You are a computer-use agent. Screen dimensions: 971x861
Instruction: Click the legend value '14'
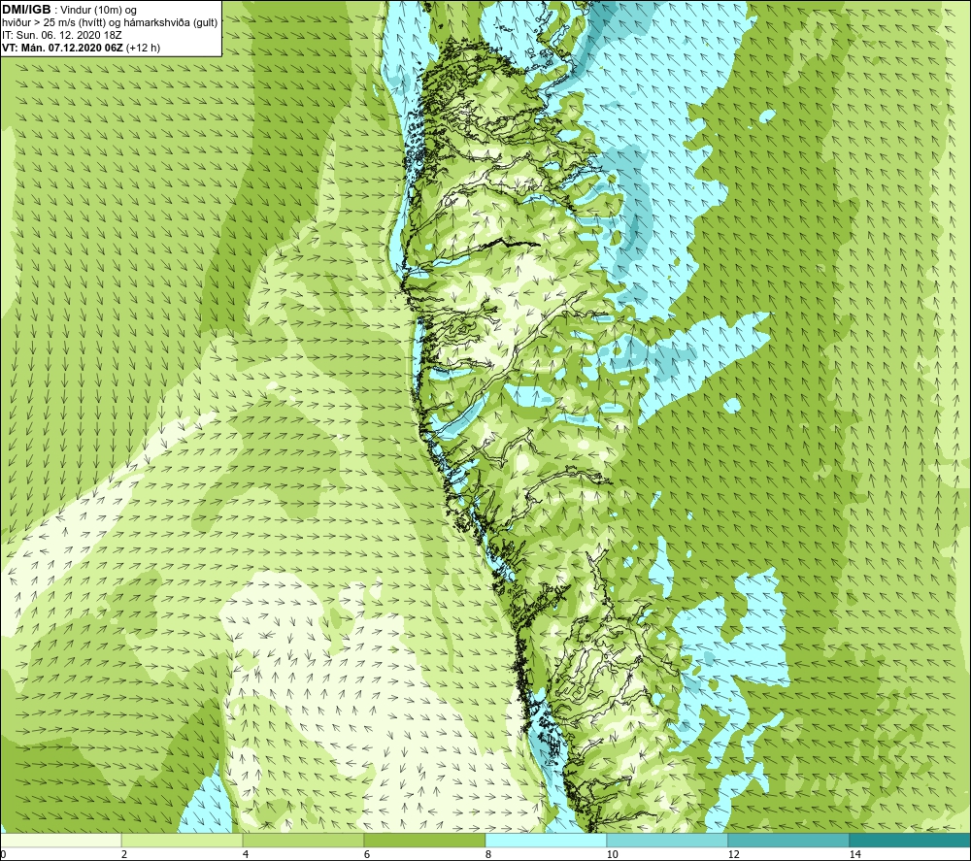[x=855, y=854]
